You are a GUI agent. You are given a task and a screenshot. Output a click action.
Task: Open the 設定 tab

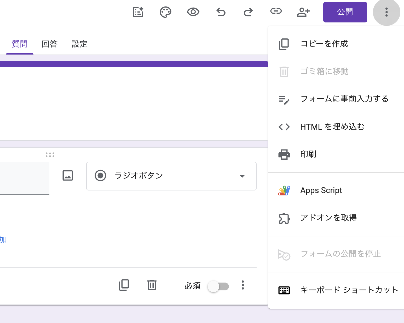click(x=79, y=44)
